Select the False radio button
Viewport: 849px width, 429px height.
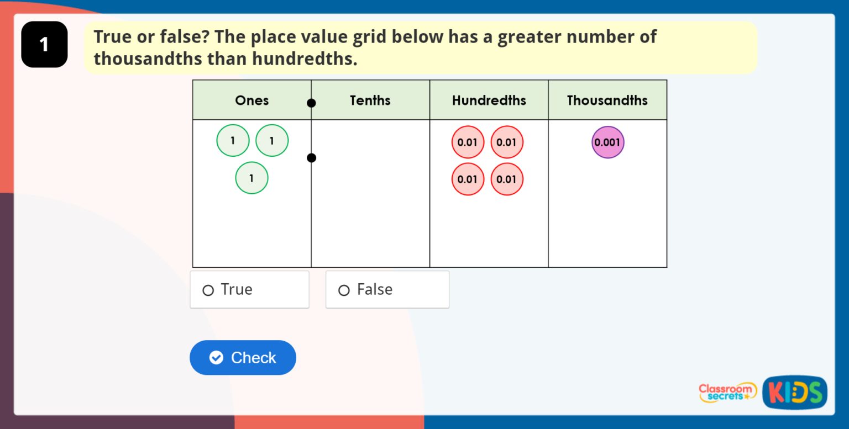pyautogui.click(x=344, y=289)
